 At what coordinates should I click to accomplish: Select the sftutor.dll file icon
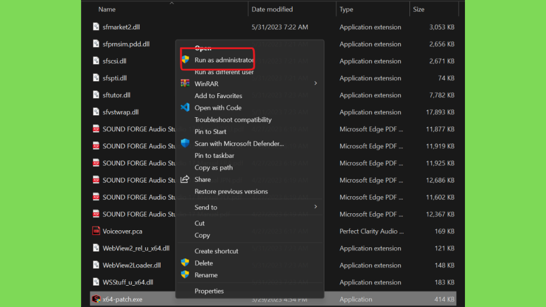96,95
